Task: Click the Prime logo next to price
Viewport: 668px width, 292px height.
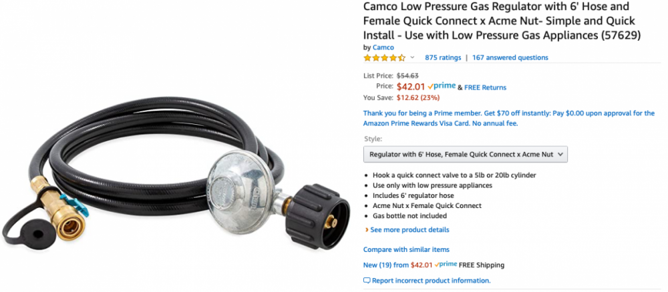Action: pyautogui.click(x=442, y=86)
